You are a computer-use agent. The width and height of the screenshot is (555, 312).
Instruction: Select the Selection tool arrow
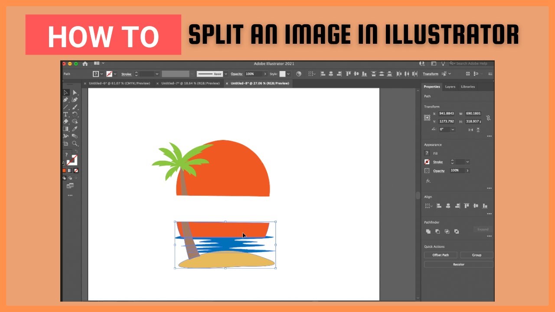point(66,92)
